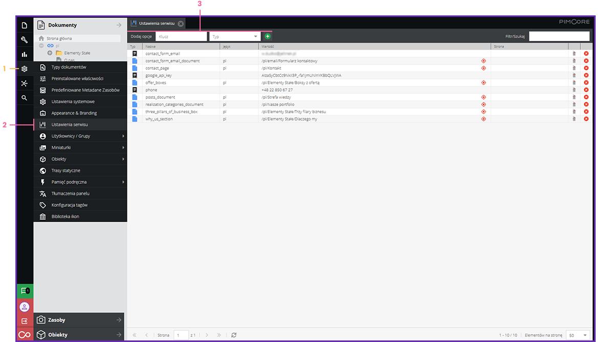
Task: Click the refresh icon in pagination bar
Action: coord(234,335)
